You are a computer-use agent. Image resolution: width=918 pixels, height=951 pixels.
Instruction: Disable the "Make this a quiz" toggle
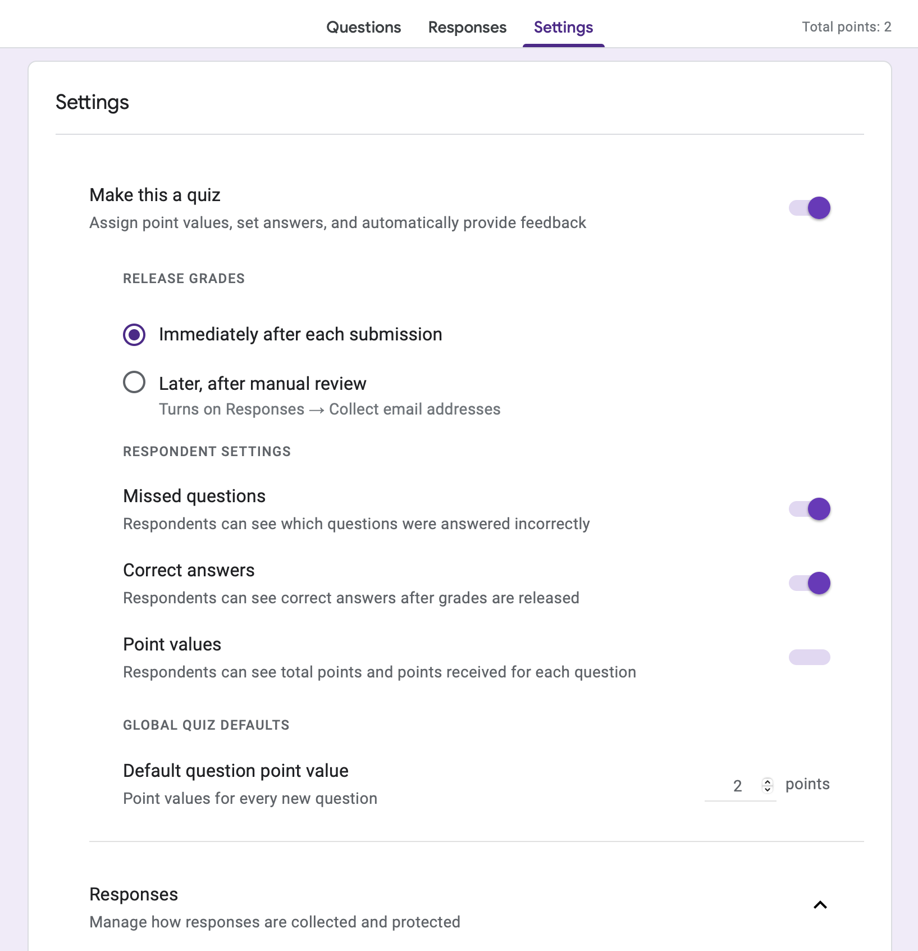tap(809, 208)
